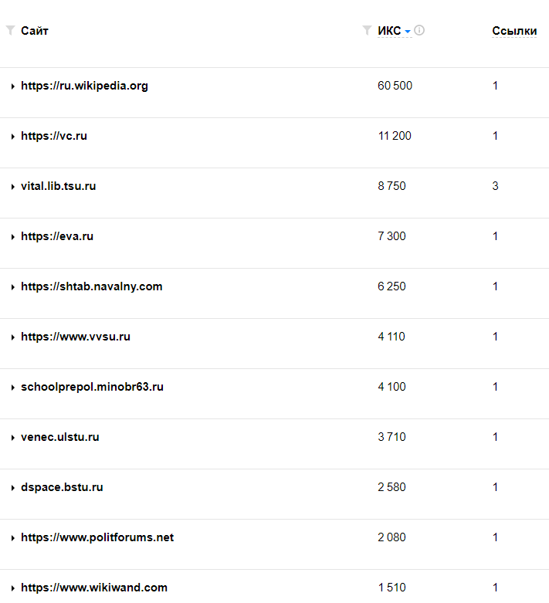Open schoolprepol.minobr63.ru site entry

tap(92, 387)
